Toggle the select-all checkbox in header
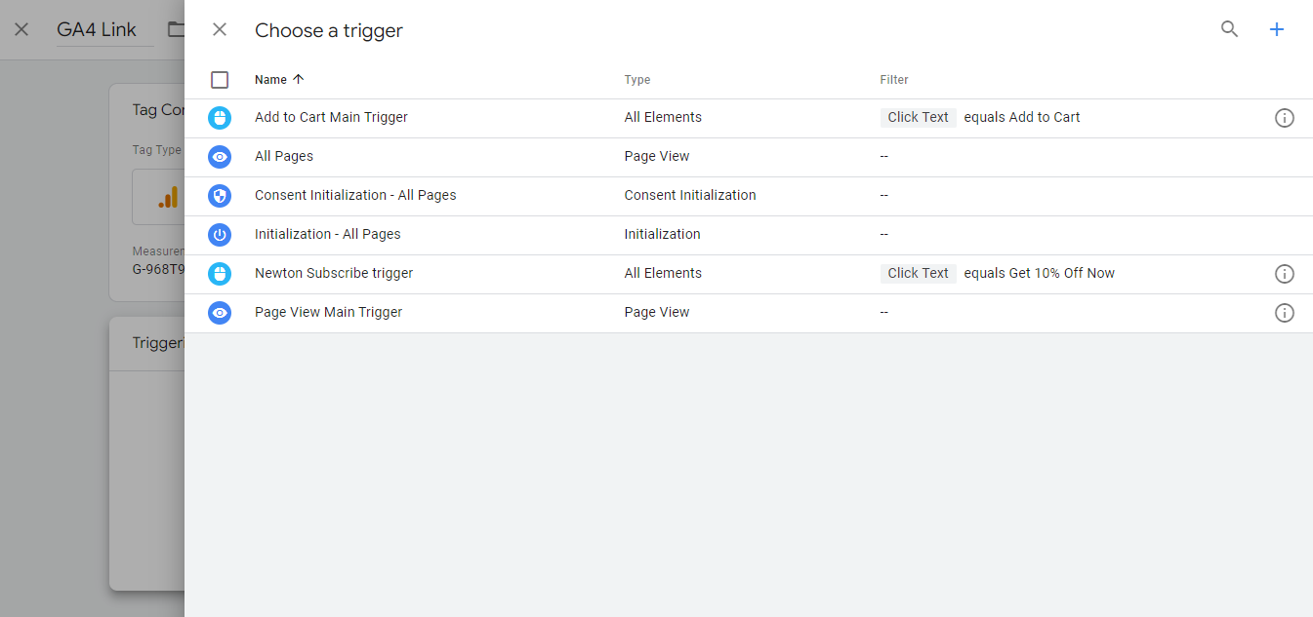 click(220, 80)
